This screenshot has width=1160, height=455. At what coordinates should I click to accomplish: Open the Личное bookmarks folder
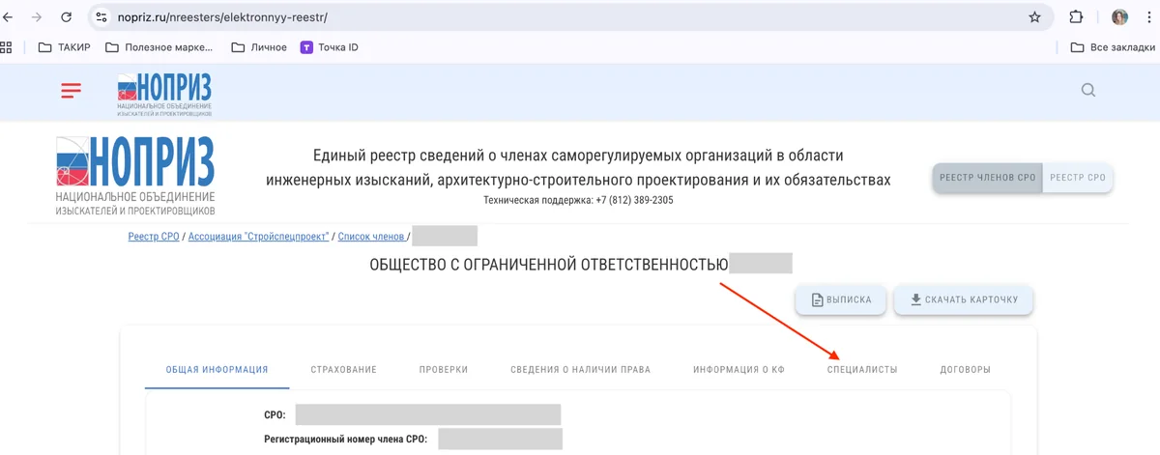tap(259, 47)
